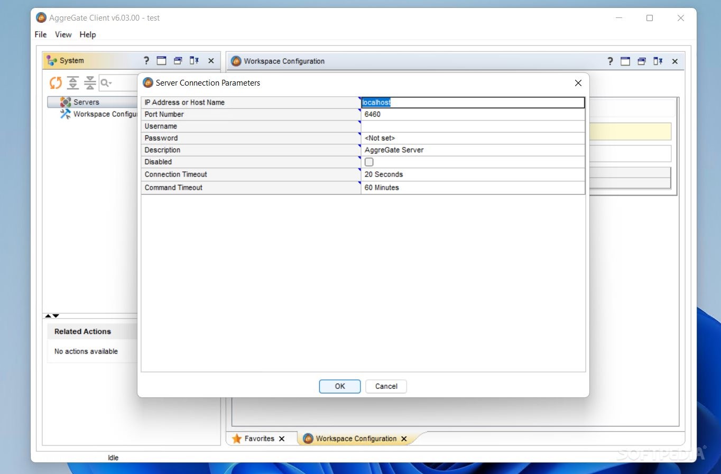
Task: Toggle auto-hide pin on System panel
Action: pos(195,61)
